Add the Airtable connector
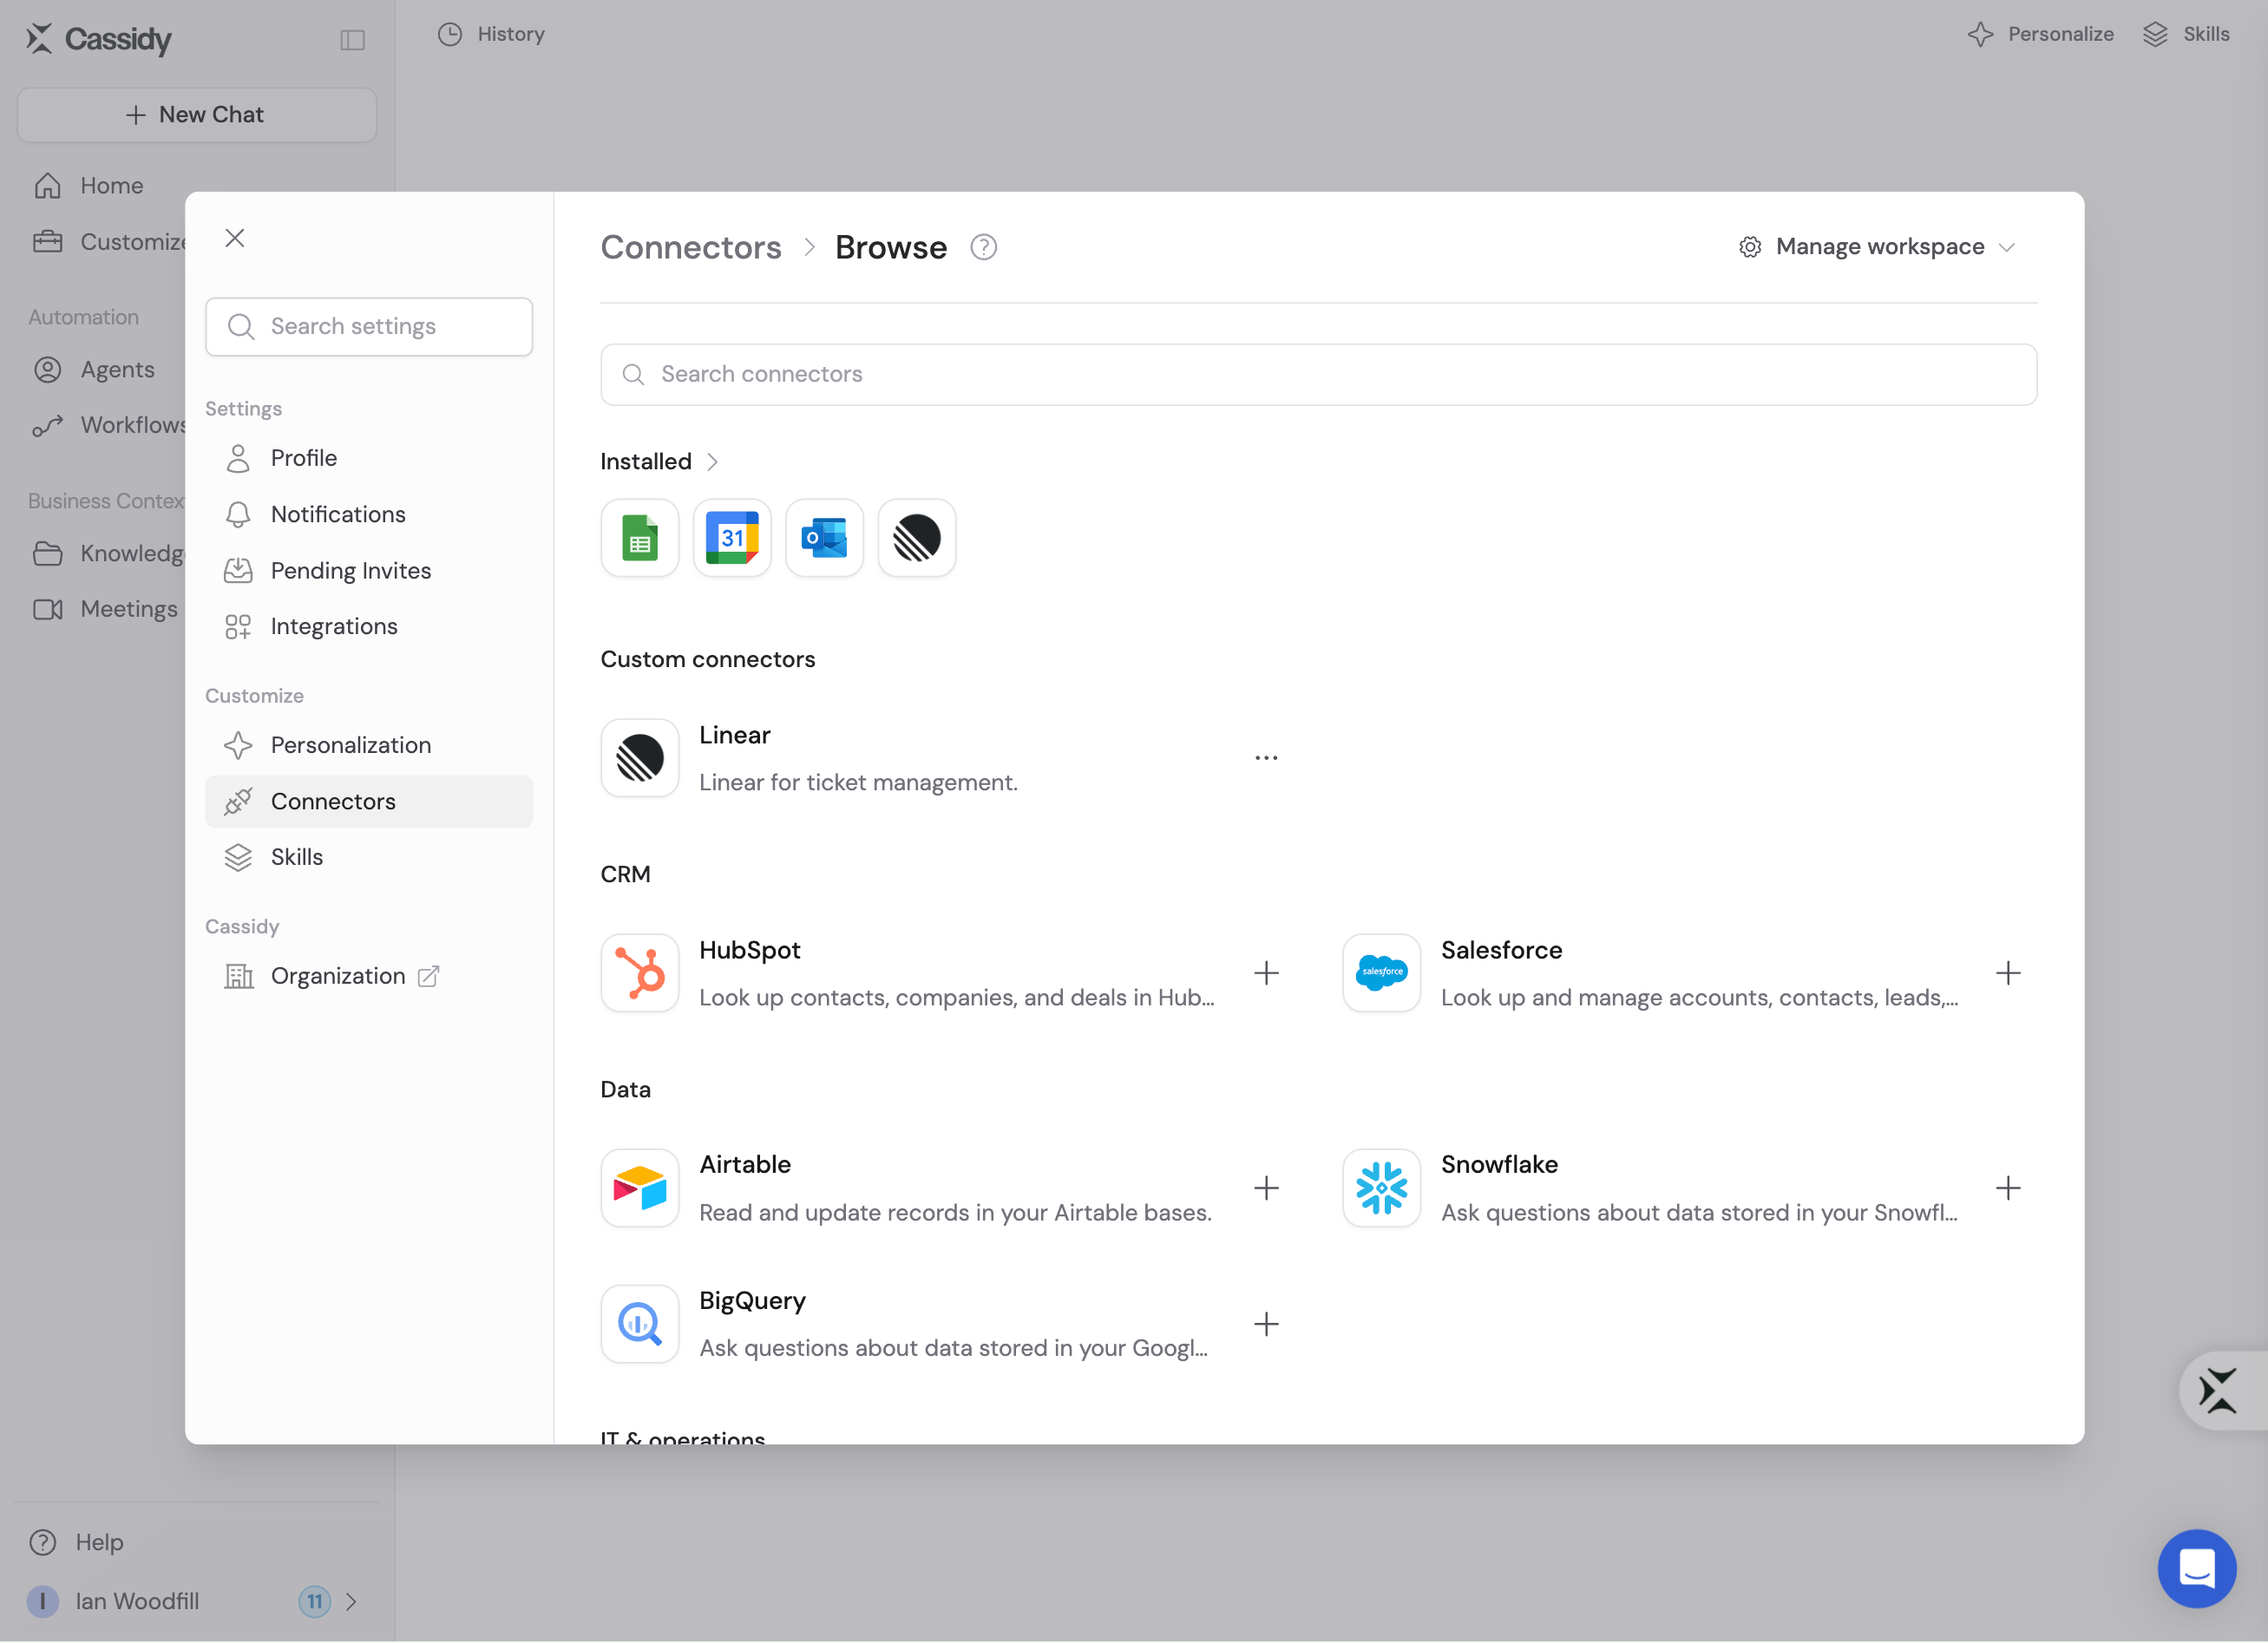Image resolution: width=2268 pixels, height=1643 pixels. [1266, 1188]
